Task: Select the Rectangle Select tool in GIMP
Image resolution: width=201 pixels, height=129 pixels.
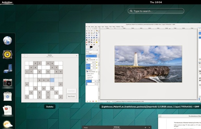Action: click(87, 31)
